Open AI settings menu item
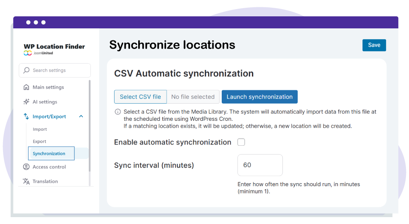Viewport: 409px width, 224px height. pos(45,102)
